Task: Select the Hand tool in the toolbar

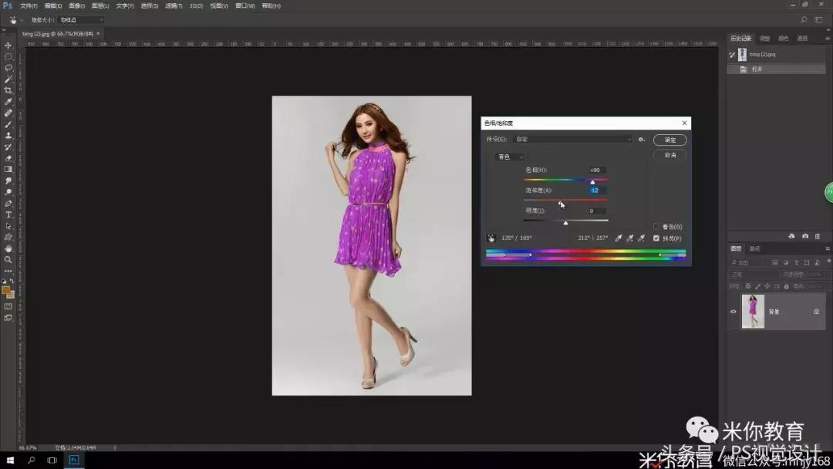Action: (8, 248)
